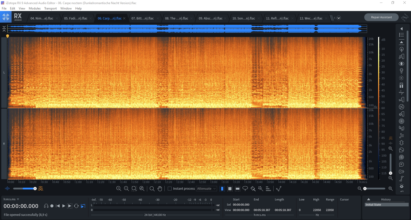The width and height of the screenshot is (411, 220).
Task: Choose the Brush selection tool
Action: click(x=253, y=189)
